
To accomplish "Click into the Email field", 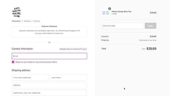I will (49, 56).
